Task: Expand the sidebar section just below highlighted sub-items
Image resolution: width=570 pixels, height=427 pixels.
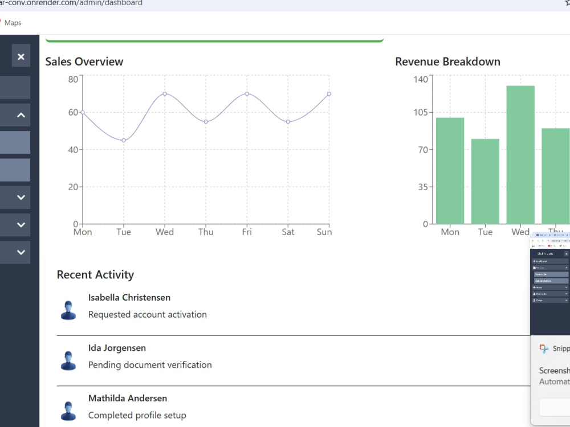Action: coord(21,198)
